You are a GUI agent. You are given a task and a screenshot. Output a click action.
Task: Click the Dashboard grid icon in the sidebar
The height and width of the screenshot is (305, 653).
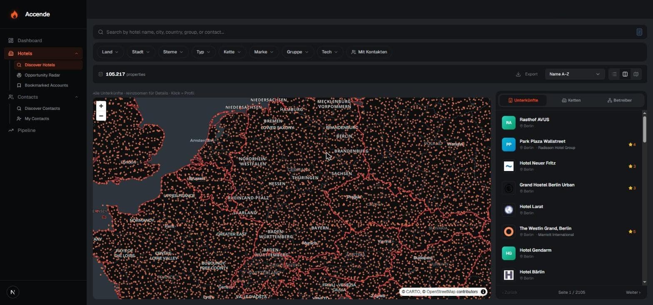11,40
